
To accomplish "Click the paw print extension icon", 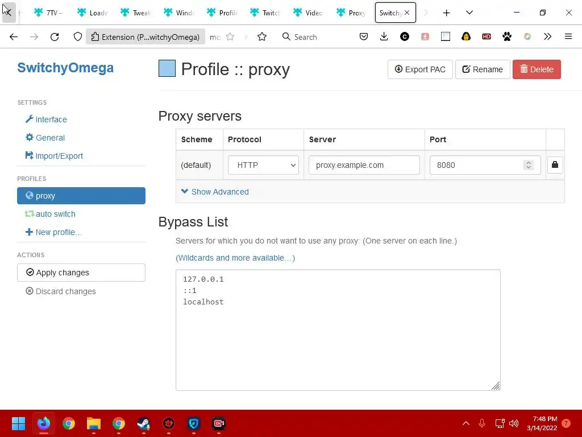I will (506, 36).
